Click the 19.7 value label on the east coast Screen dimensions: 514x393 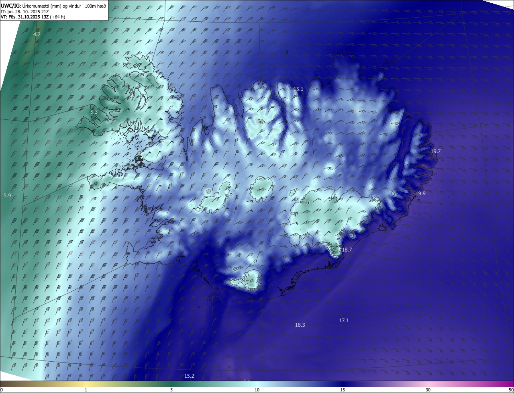[x=436, y=151]
